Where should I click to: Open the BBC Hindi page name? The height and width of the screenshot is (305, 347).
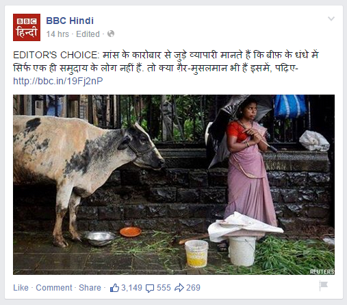(x=70, y=21)
